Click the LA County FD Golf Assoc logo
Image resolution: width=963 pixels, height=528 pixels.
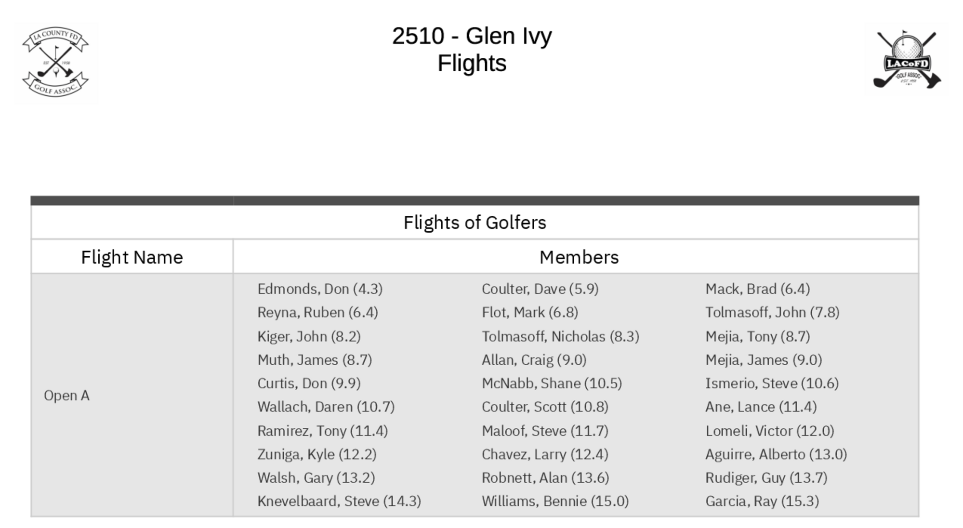point(55,63)
